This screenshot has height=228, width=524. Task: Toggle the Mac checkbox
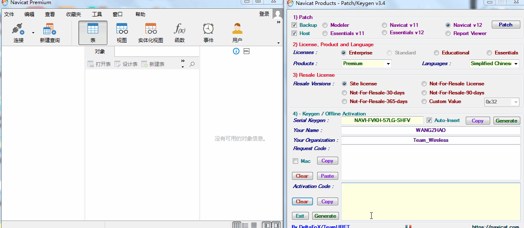pyautogui.click(x=295, y=161)
